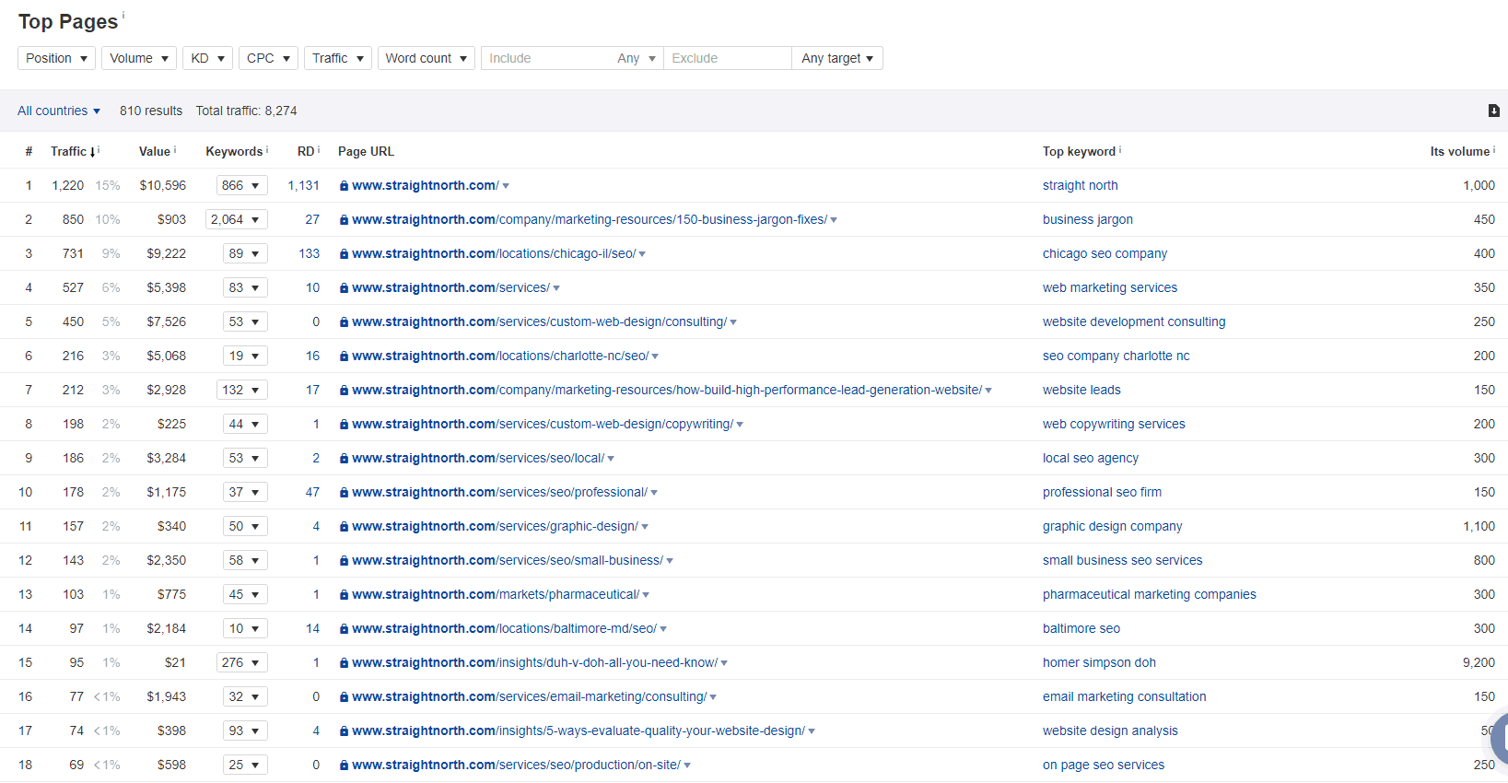The height and width of the screenshot is (783, 1508).
Task: Click the 'baltimore seo' keyword
Action: click(1081, 628)
